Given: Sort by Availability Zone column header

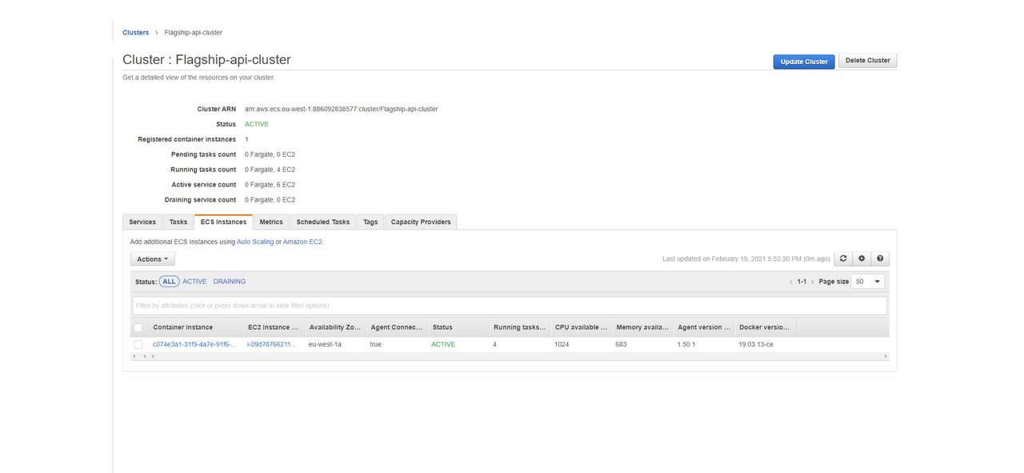Looking at the screenshot, I should click(x=335, y=327).
